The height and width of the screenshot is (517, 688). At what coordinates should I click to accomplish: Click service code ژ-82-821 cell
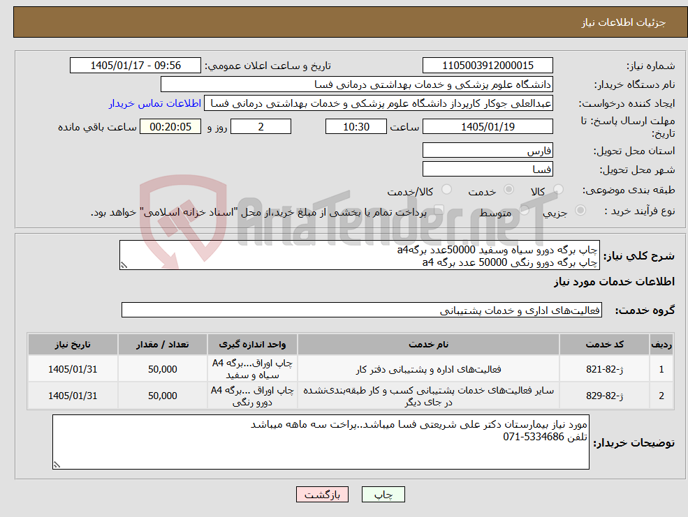point(604,369)
